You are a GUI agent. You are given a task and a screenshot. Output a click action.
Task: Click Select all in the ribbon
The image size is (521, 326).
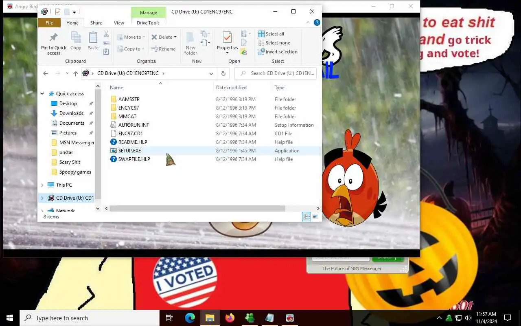(x=271, y=34)
